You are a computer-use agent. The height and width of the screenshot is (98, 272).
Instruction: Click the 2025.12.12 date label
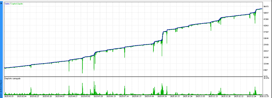pos(239,96)
